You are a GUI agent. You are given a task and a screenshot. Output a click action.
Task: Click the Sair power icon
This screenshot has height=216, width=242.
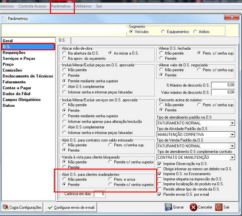[x=219, y=207]
